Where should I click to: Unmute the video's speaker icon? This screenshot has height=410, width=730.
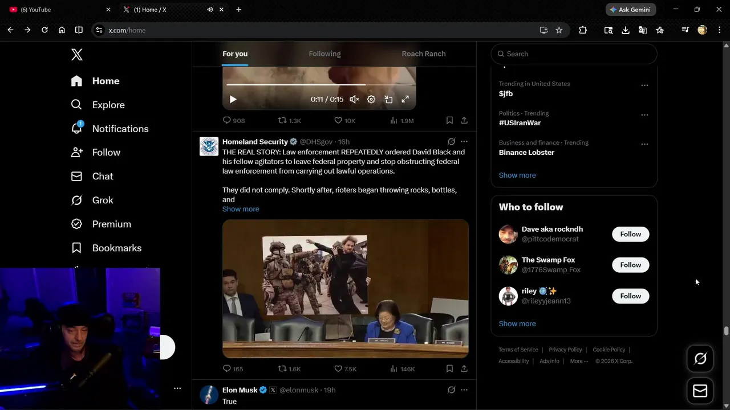(x=354, y=99)
